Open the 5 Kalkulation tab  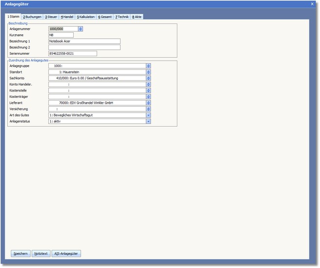coord(86,17)
